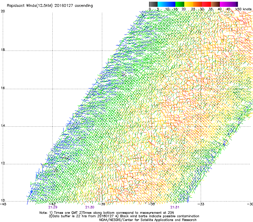The height and width of the screenshot is (222, 253).
Task: Click the latitude axis label '18'
Action: click(3, 50)
